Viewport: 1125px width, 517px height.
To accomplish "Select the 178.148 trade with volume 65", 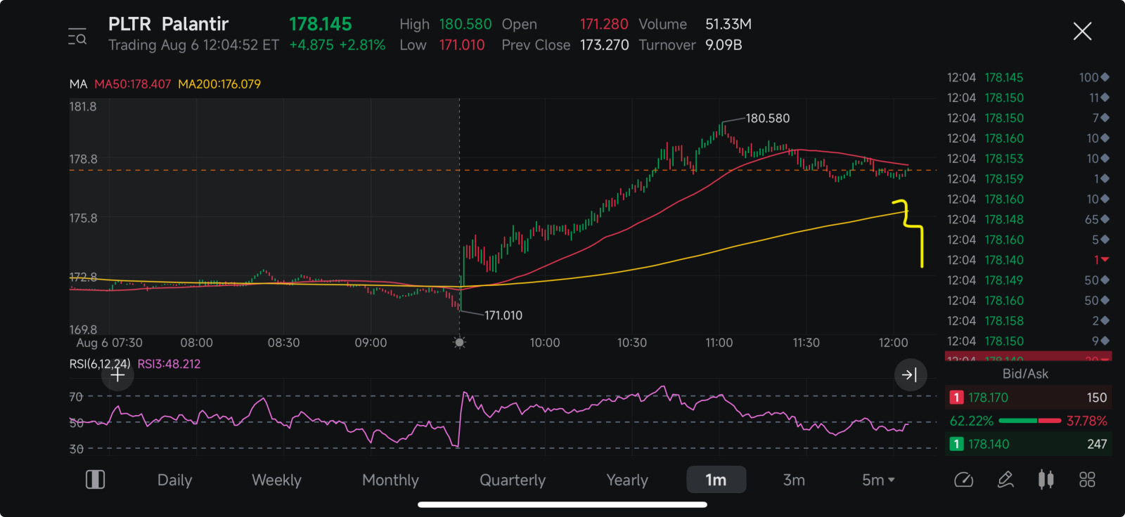I will point(1028,219).
